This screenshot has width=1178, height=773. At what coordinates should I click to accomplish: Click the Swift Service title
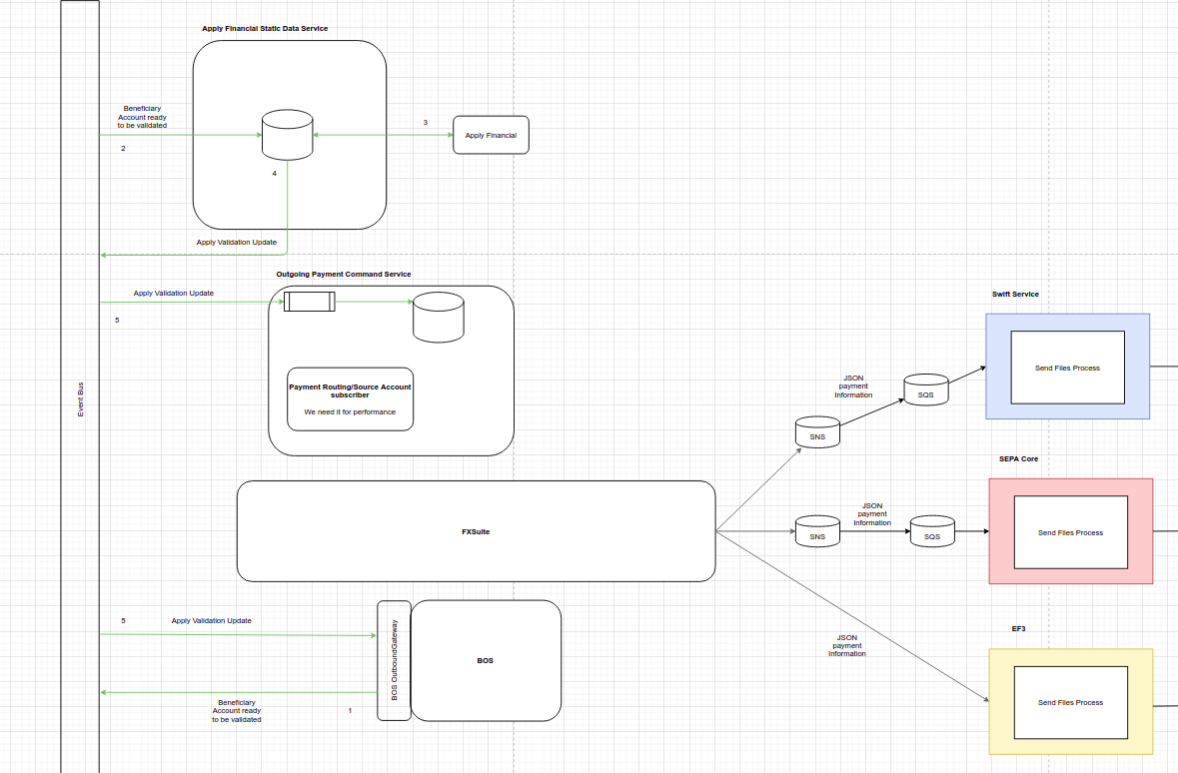click(1015, 295)
